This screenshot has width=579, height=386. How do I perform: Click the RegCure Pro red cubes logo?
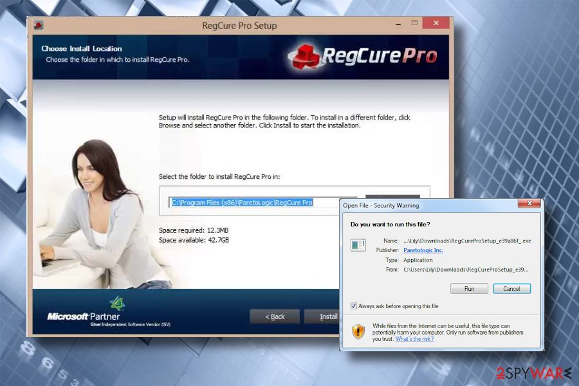coord(305,56)
